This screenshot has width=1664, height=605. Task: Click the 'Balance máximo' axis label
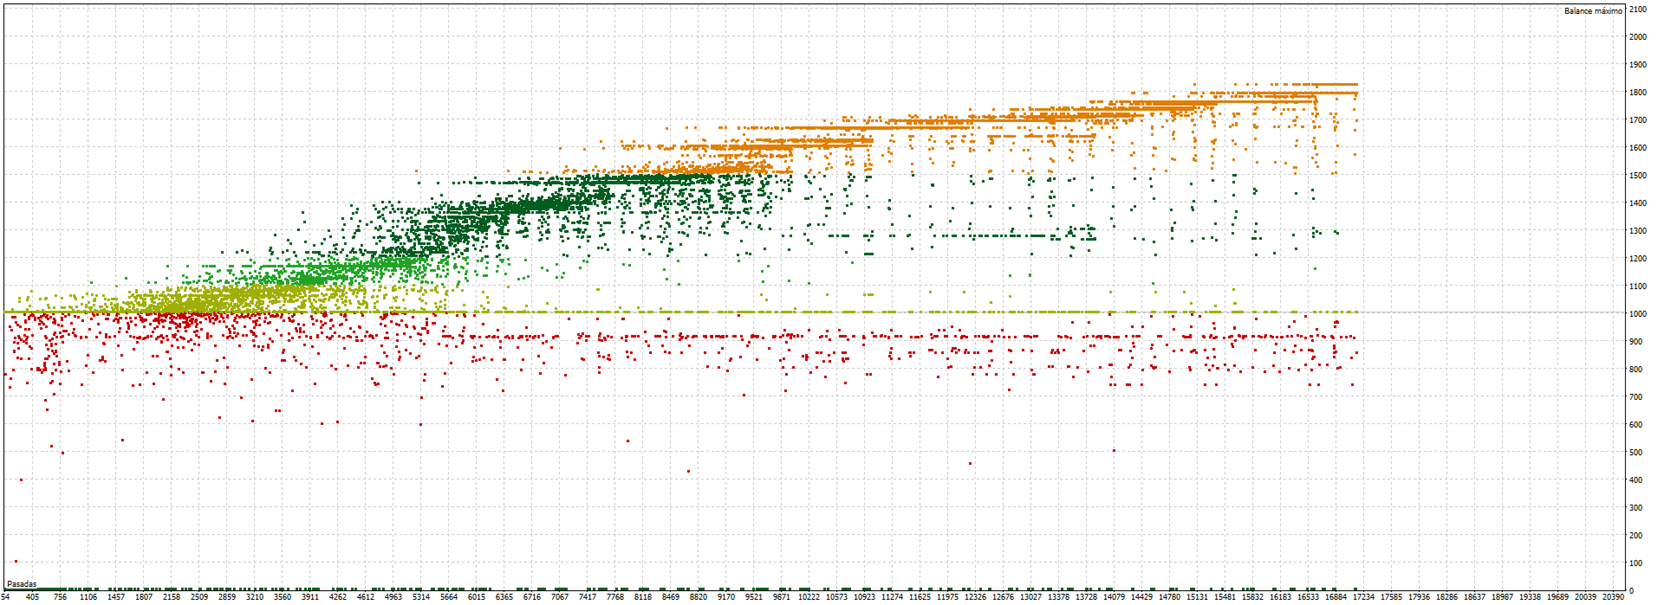tap(1593, 11)
